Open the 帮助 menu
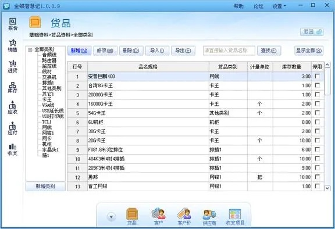This screenshot has height=229, width=335. pyautogui.click(x=238, y=6)
